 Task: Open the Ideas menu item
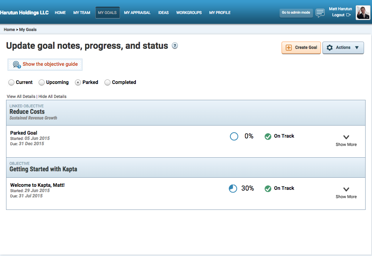[x=163, y=12]
